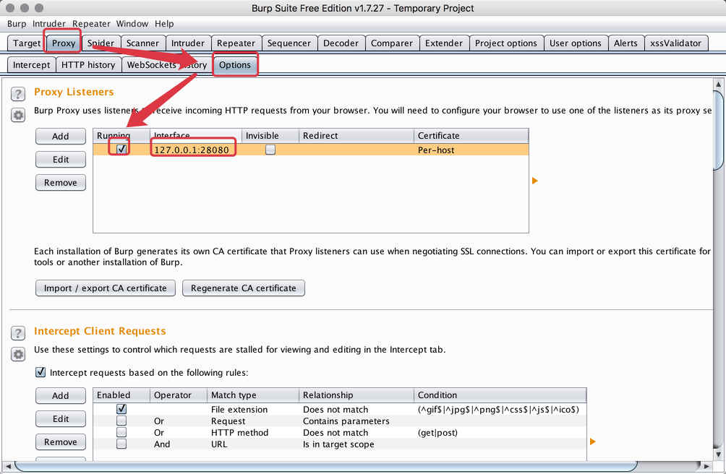
Task: Toggle Invisible checkbox for 127.0.0.1:28080 listener
Action: pos(270,150)
